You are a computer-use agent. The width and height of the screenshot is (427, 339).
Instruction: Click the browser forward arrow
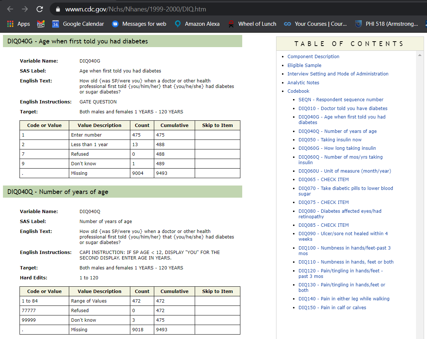[25, 9]
